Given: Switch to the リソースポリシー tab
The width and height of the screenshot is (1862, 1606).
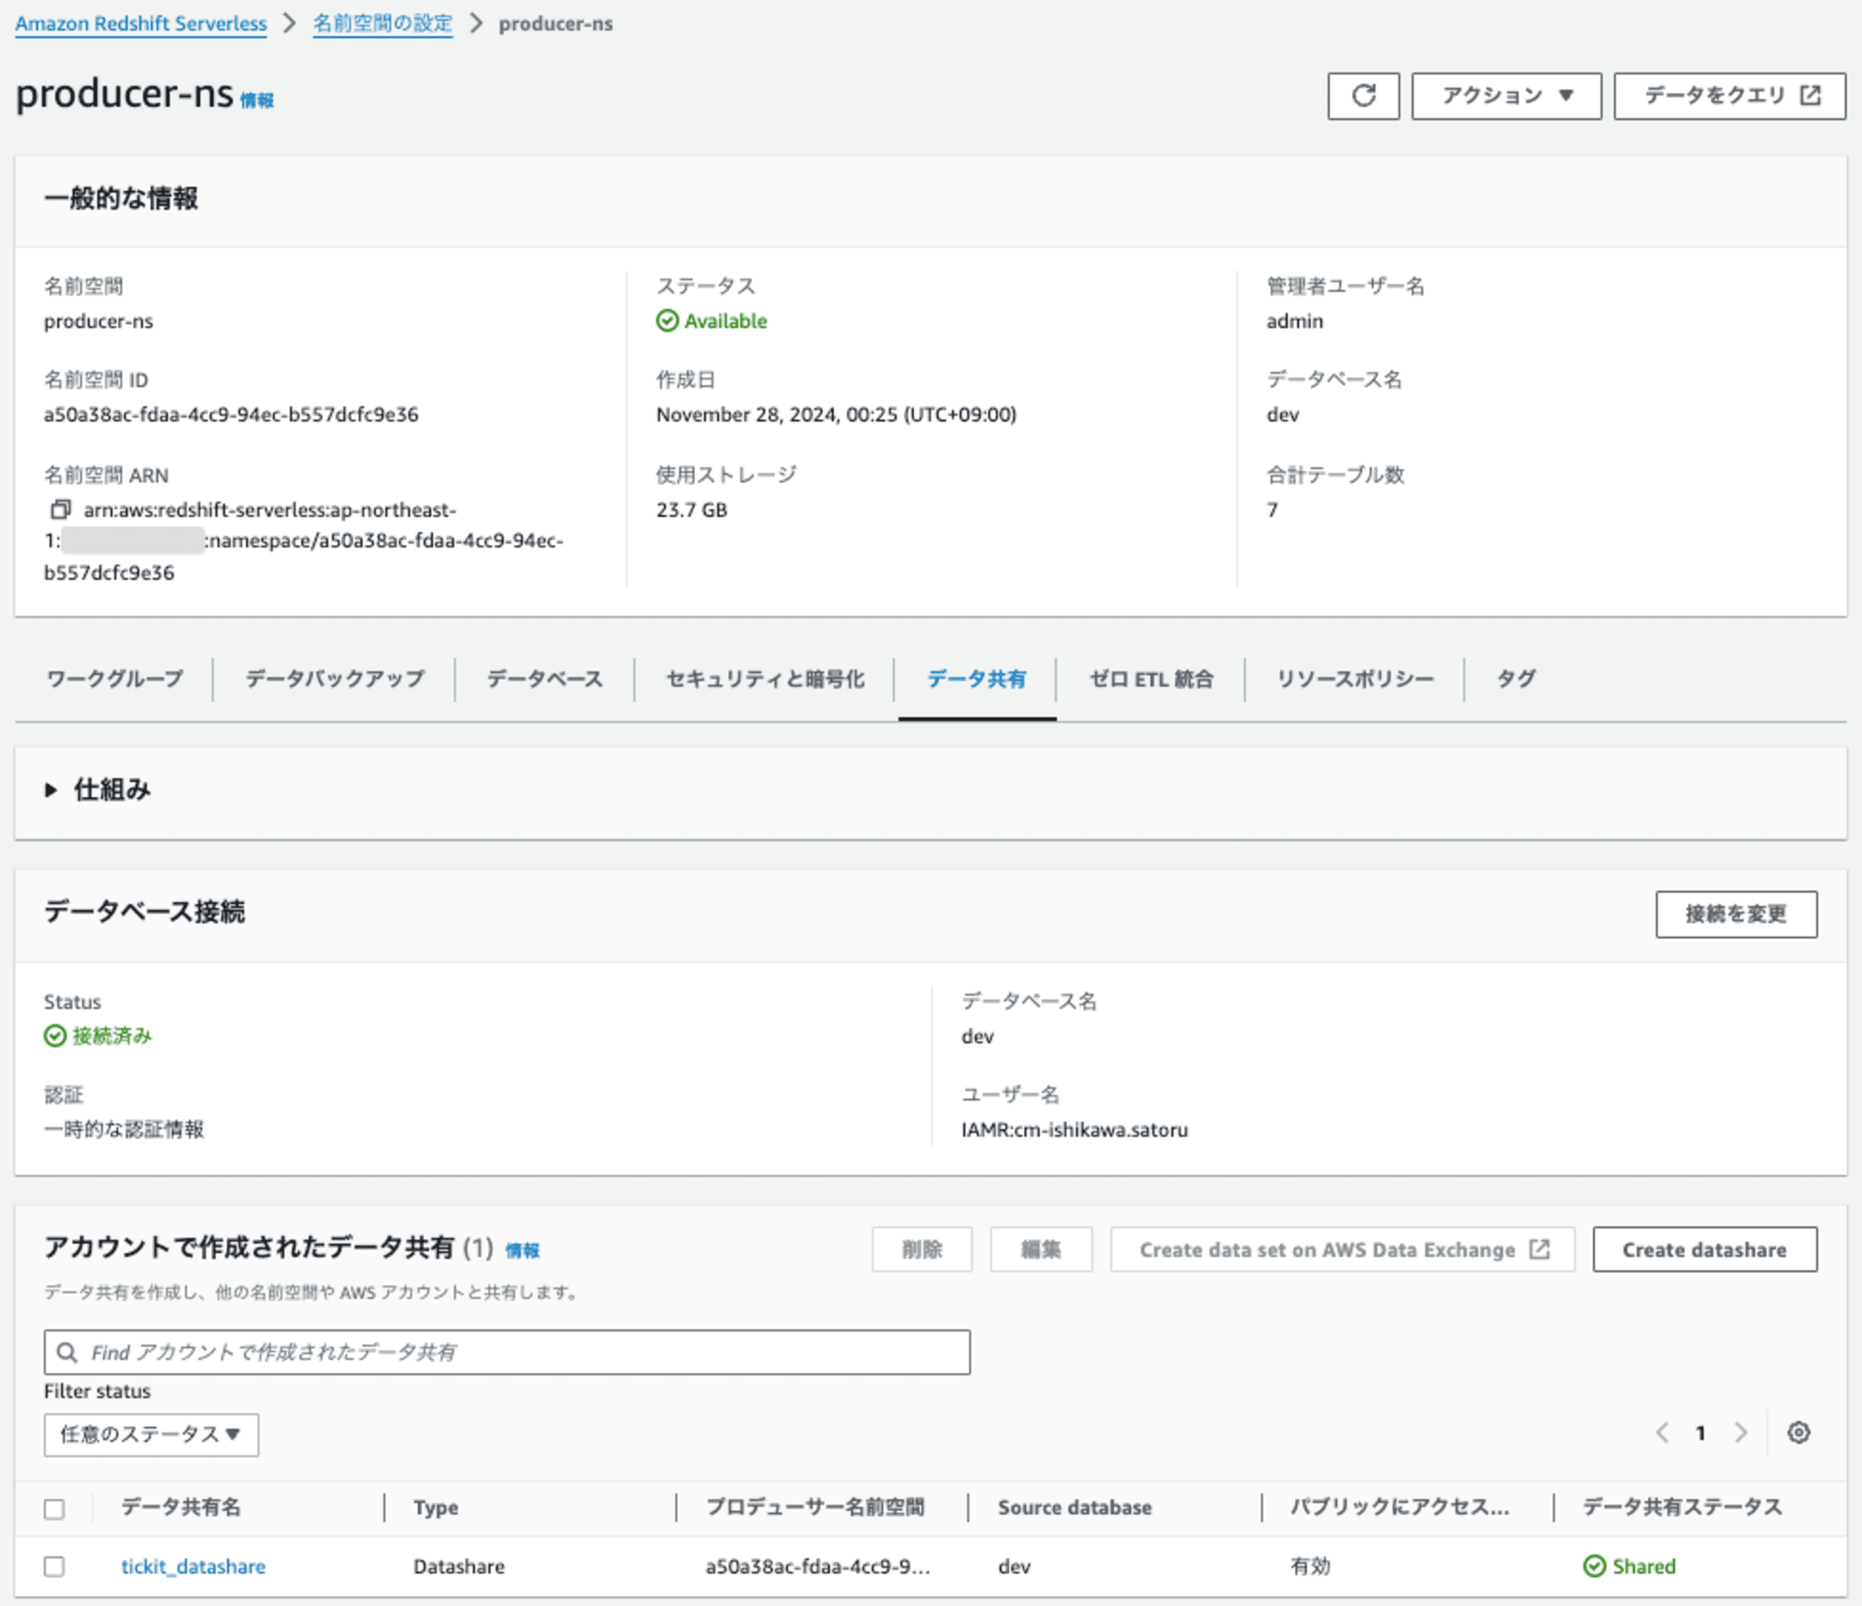Looking at the screenshot, I should 1355,679.
